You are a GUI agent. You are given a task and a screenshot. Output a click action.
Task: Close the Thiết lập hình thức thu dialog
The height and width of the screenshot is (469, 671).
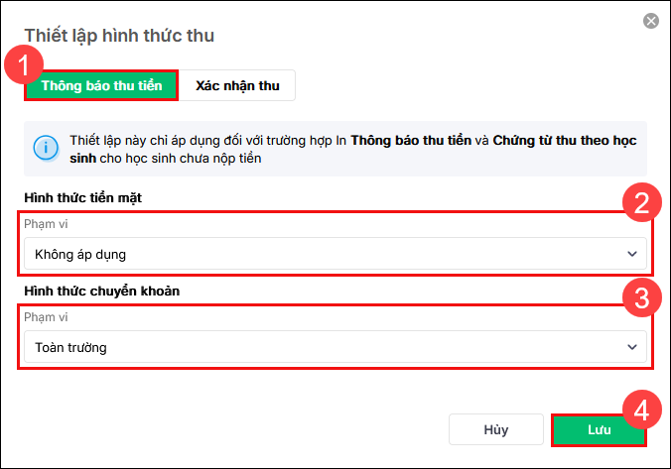(651, 20)
